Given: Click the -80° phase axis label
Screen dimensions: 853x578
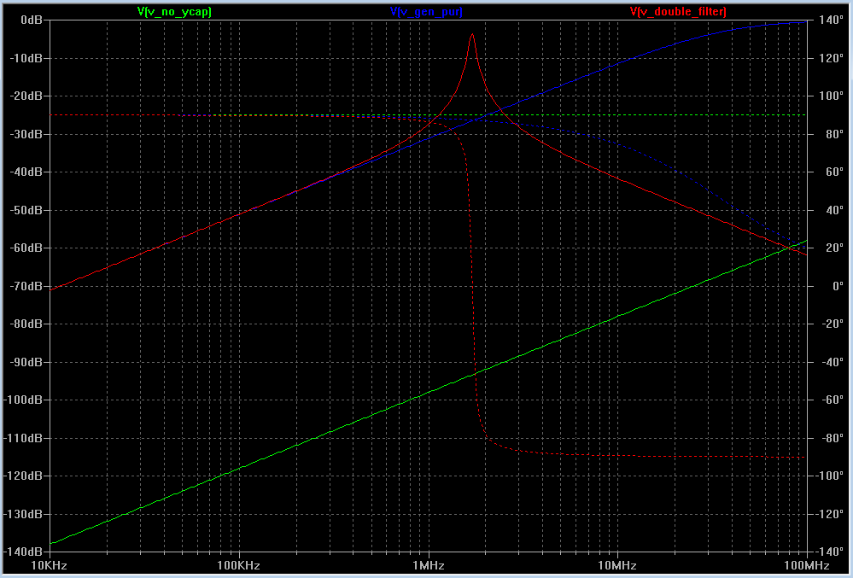Looking at the screenshot, I should click(831, 438).
